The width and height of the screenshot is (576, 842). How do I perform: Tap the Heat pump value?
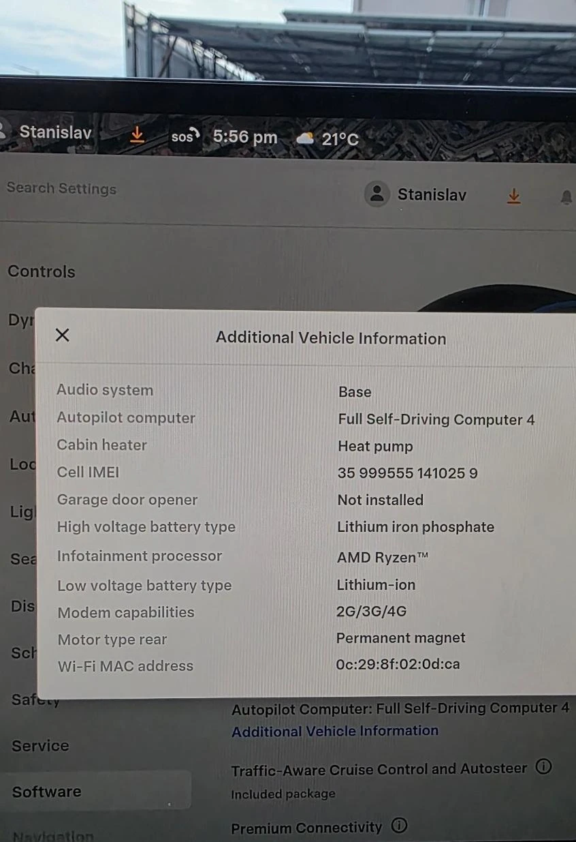tap(375, 447)
